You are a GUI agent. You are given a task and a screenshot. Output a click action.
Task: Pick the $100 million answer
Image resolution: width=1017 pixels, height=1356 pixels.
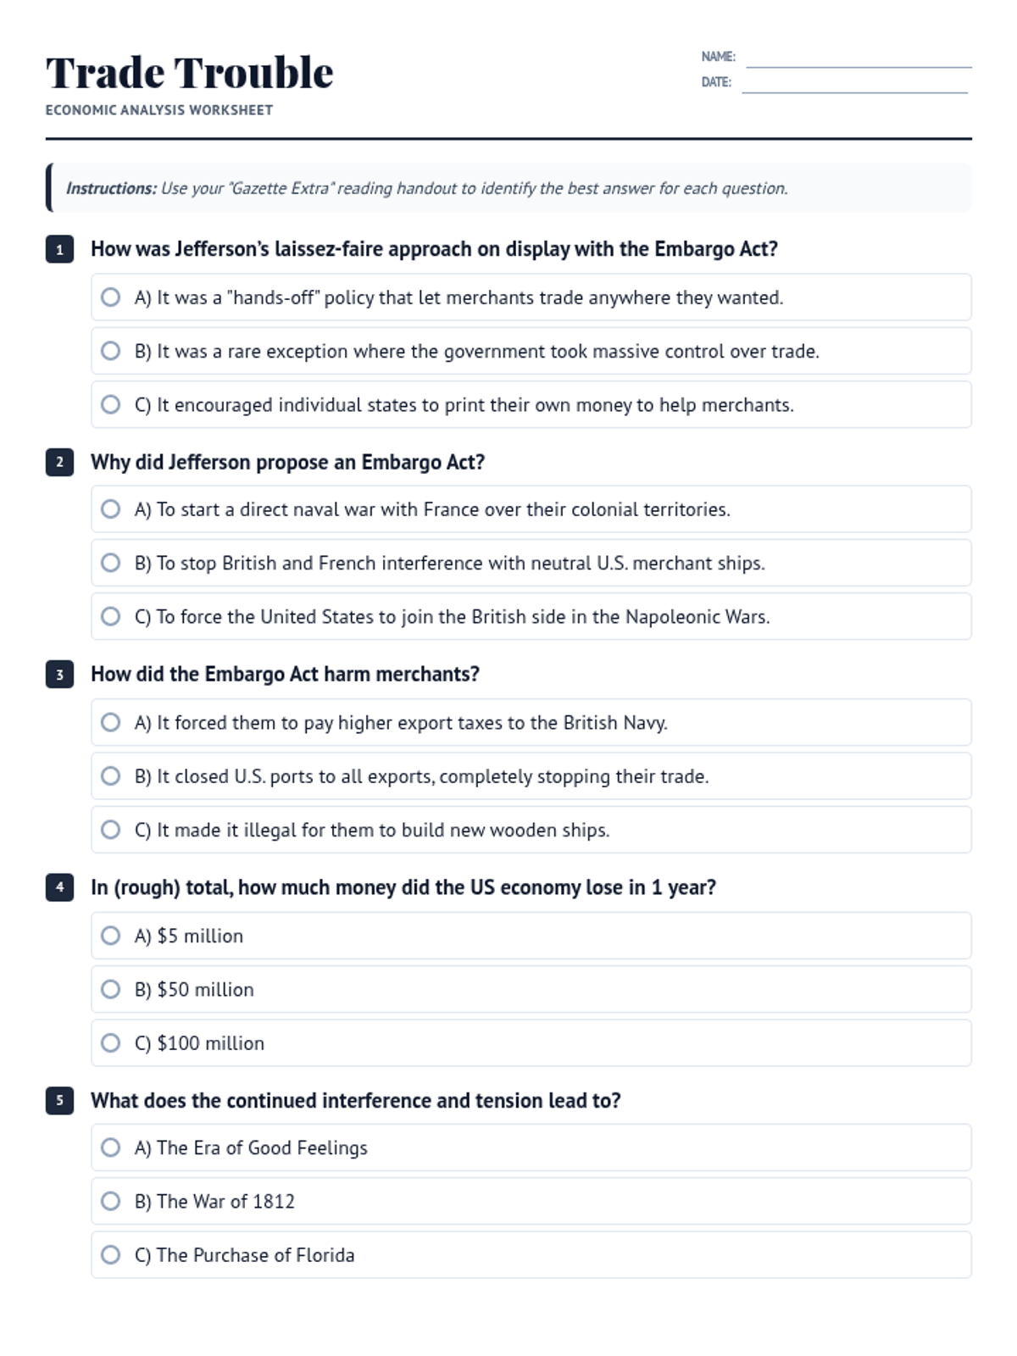tap(531, 1042)
